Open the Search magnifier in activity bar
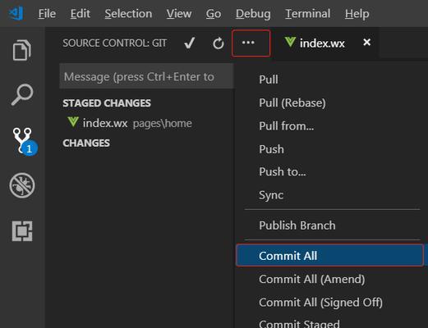 pyautogui.click(x=22, y=94)
